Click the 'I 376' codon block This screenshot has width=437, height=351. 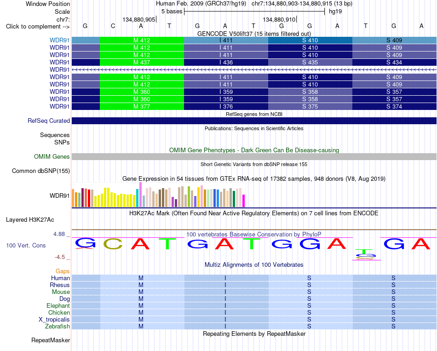coord(226,107)
